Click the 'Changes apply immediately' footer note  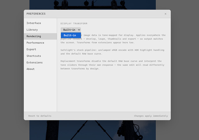pos(151,116)
